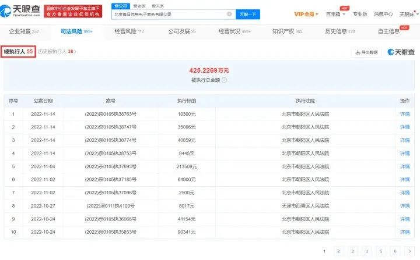Expand 历史被执行人 38 section
This screenshot has height=260, width=420.
57,52
